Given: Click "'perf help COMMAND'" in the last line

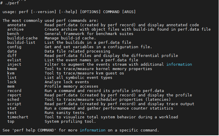Looking at the screenshot, I should click(34, 130).
